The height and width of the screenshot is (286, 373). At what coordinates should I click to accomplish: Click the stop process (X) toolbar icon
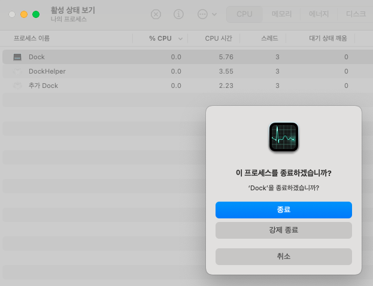156,14
